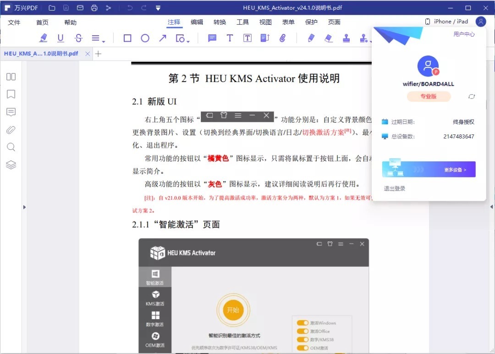Click the attachment paperclip toolbar icon
Image resolution: width=495 pixels, height=354 pixels.
283,39
